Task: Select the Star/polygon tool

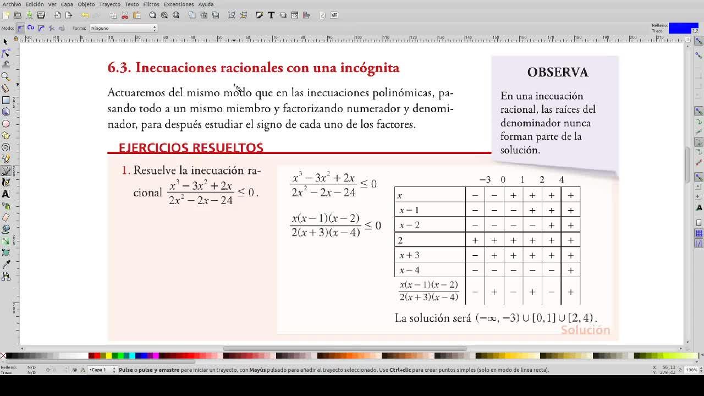Action: click(x=5, y=135)
